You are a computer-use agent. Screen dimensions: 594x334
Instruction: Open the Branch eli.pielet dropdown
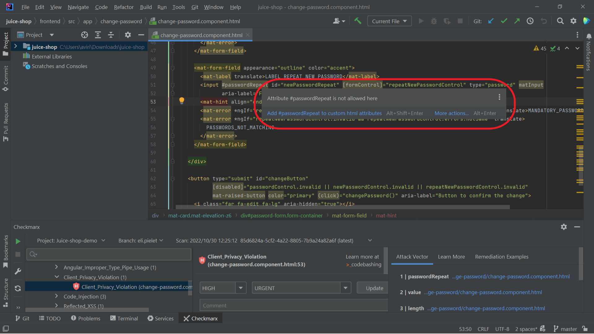[141, 241]
